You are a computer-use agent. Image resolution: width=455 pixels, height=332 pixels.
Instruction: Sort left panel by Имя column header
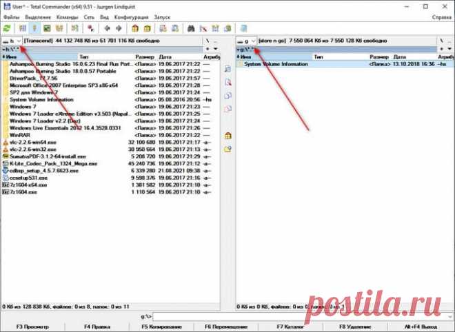coord(39,57)
